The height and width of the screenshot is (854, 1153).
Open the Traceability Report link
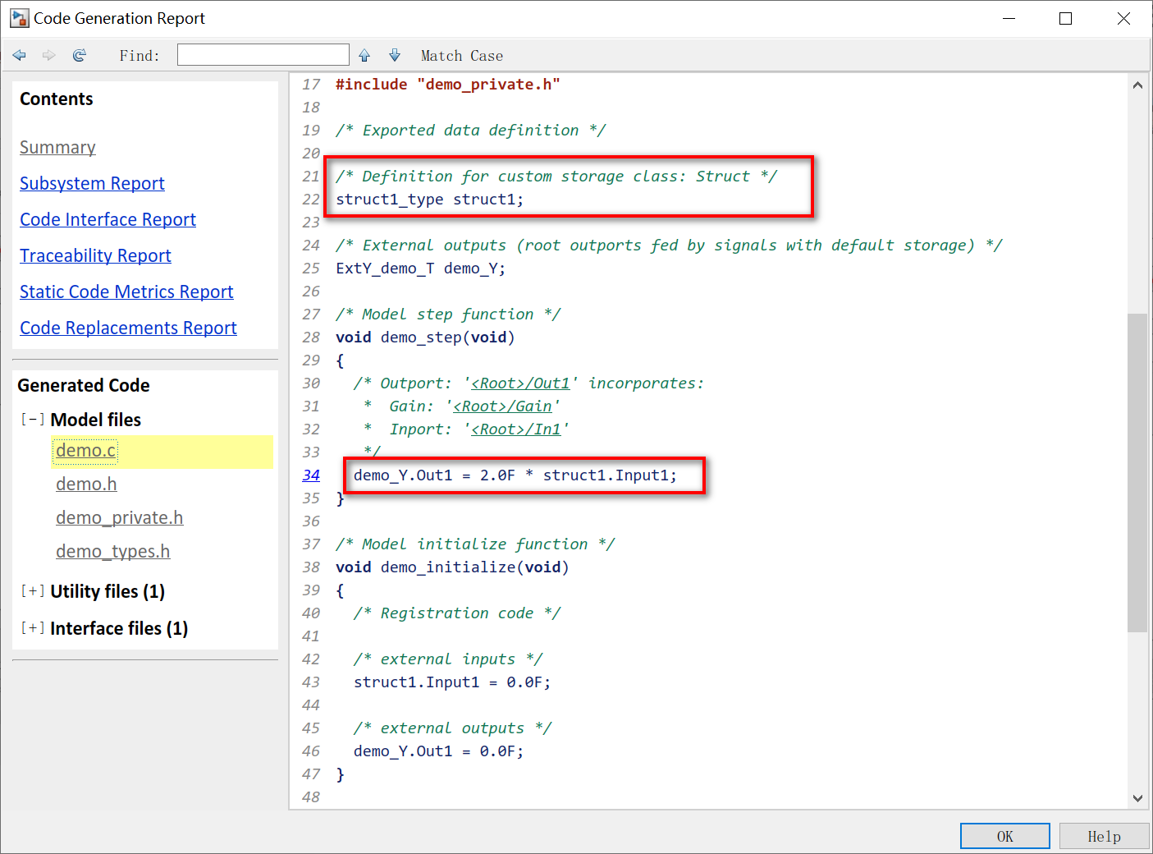95,255
